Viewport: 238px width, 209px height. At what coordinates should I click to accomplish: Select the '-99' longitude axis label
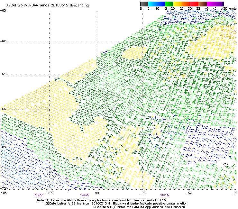click(x=96, y=193)
